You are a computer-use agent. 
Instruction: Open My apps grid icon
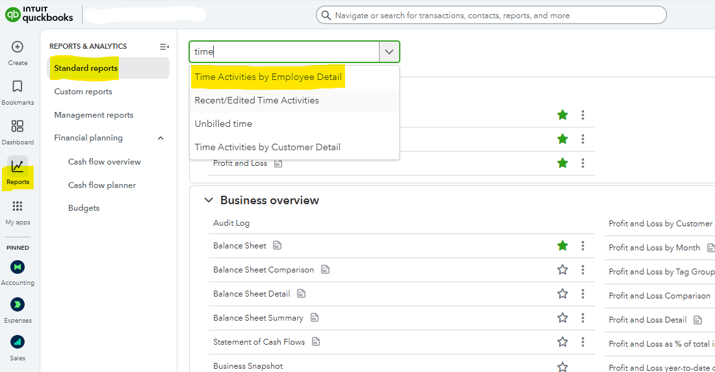coord(18,207)
